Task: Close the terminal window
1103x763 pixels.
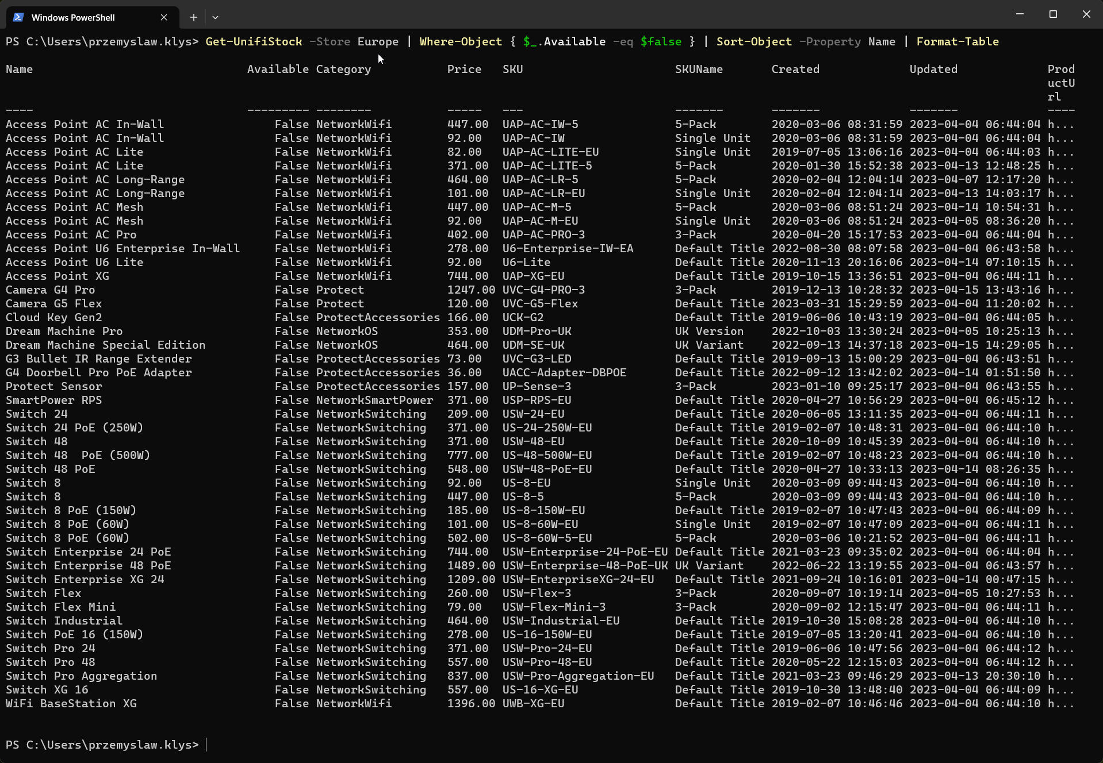Action: tap(1086, 14)
